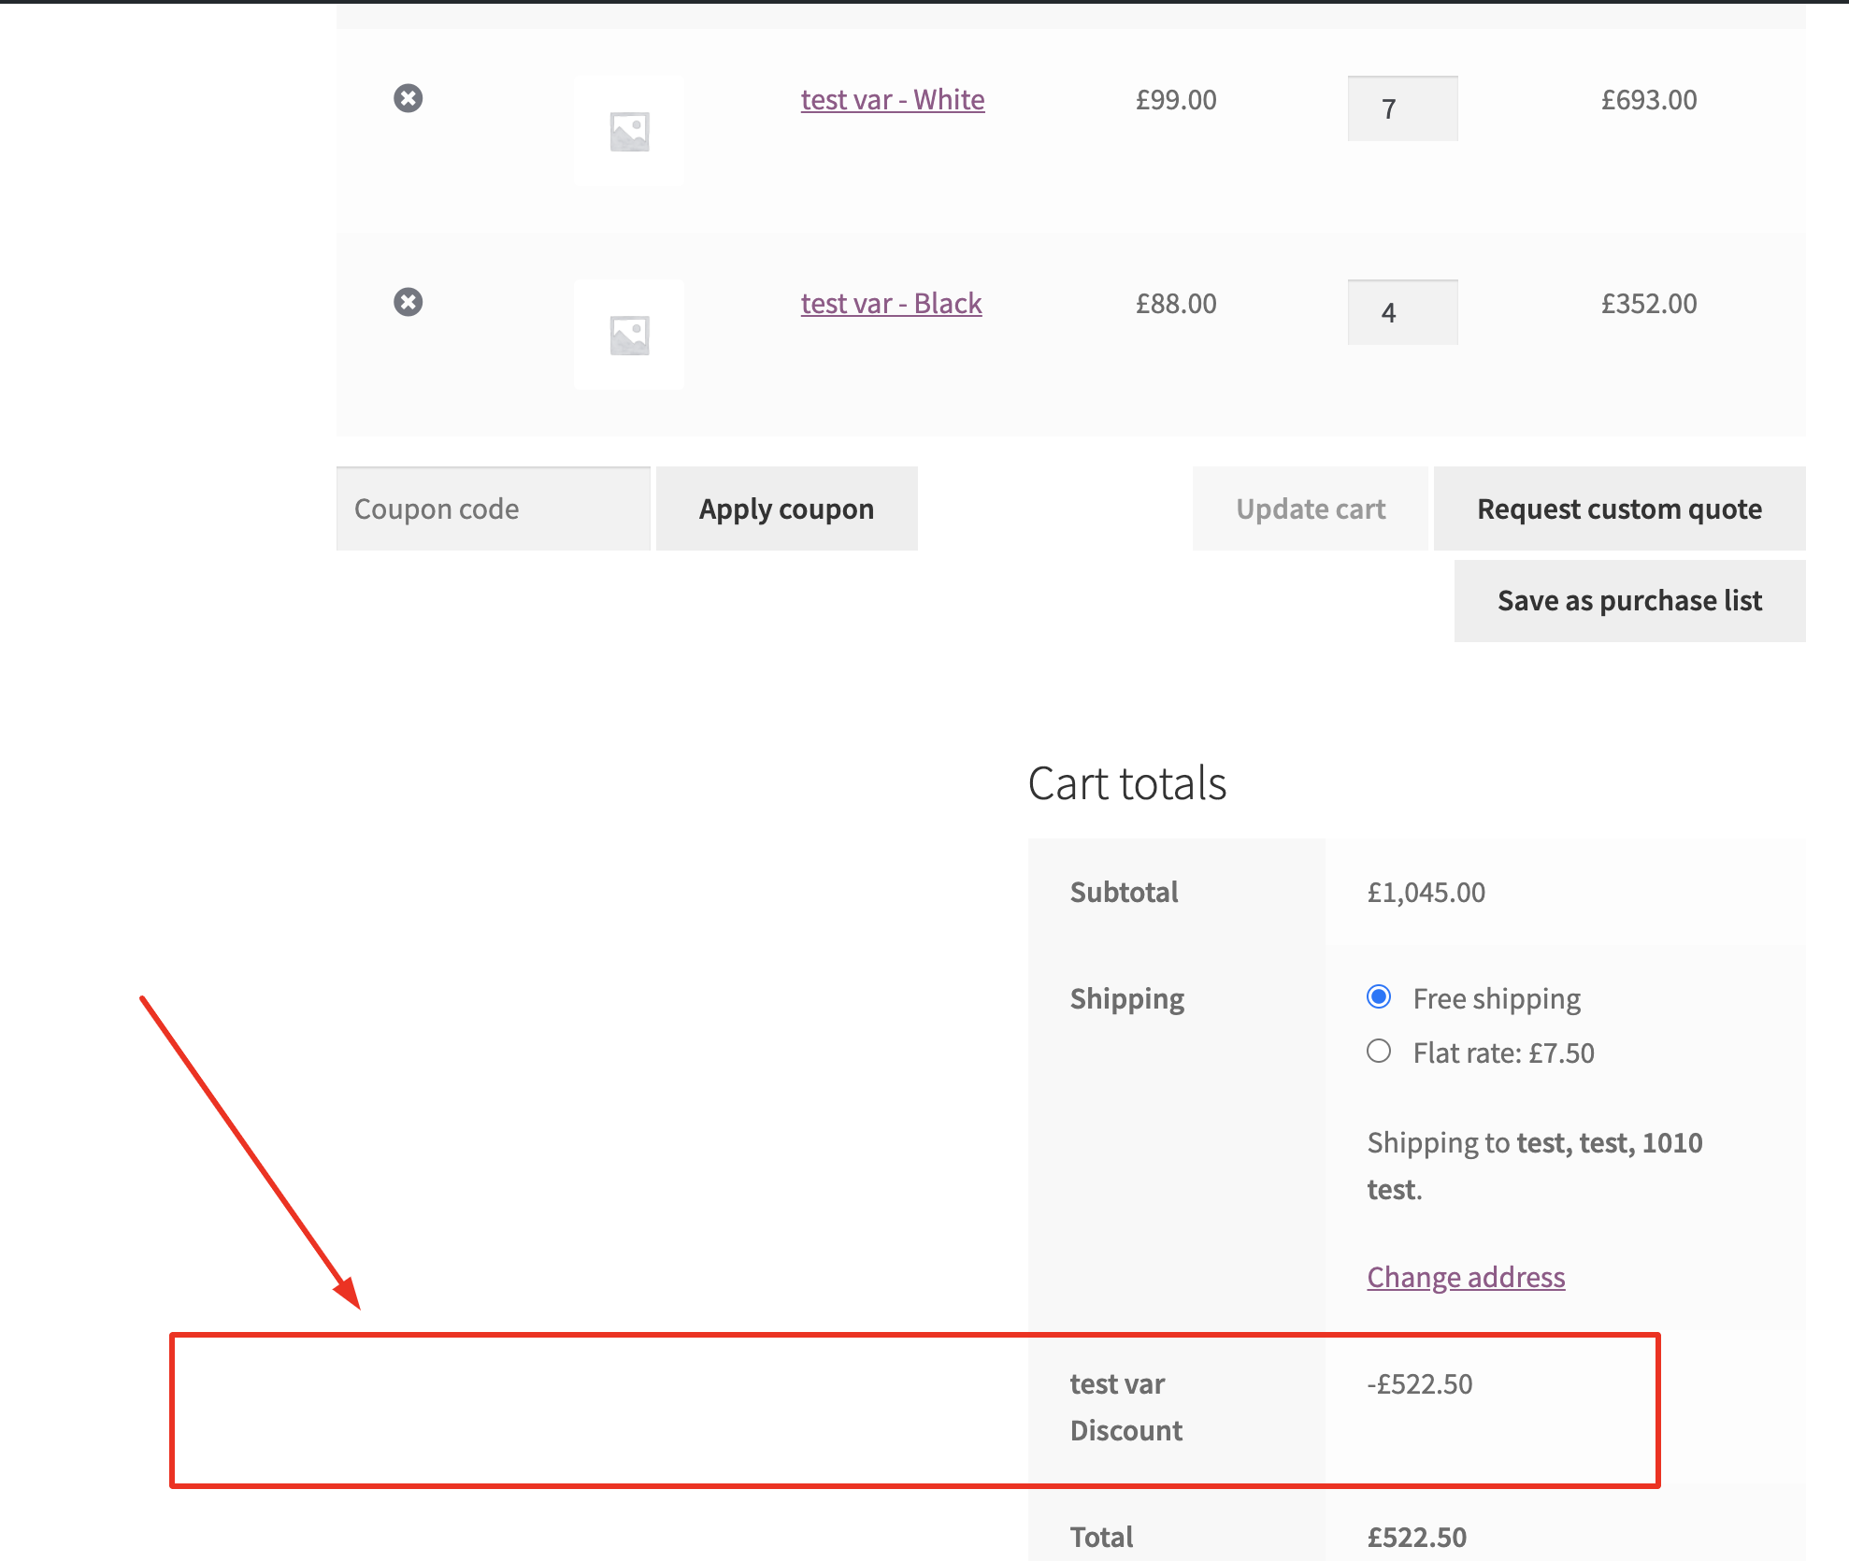
Task: Choose the Free shipping label text
Action: [1497, 998]
